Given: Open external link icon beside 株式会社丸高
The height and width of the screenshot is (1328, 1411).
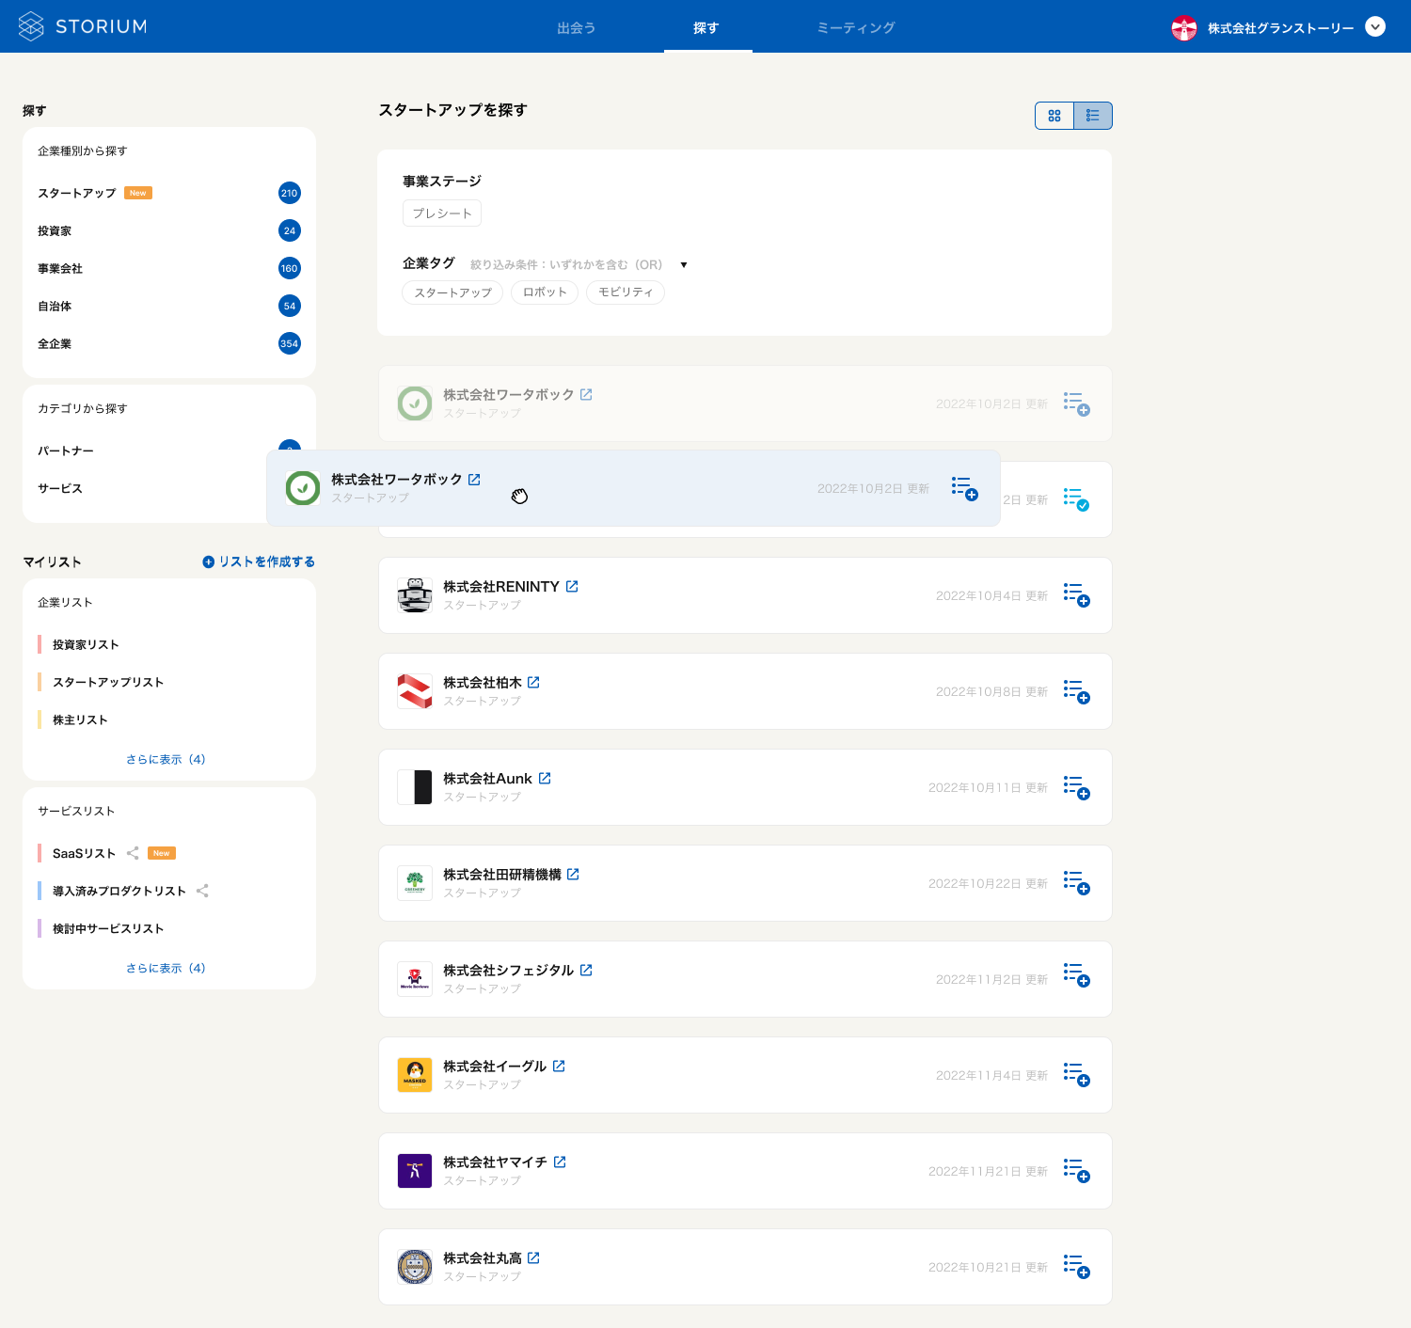Looking at the screenshot, I should [x=533, y=1257].
